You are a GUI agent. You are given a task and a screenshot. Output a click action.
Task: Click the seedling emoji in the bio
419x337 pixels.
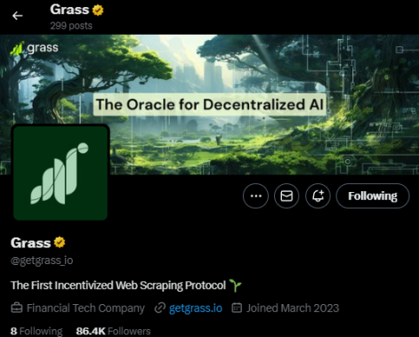(236, 285)
